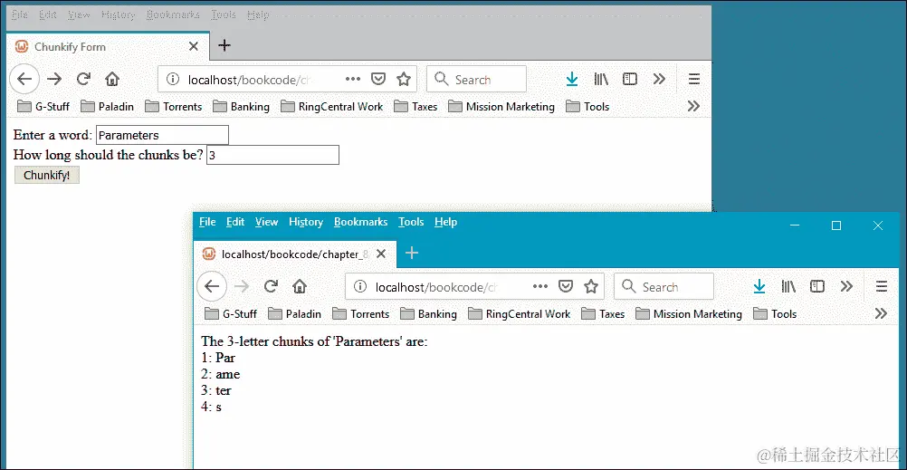Open History menu in front results window
The height and width of the screenshot is (470, 907).
pyautogui.click(x=306, y=222)
